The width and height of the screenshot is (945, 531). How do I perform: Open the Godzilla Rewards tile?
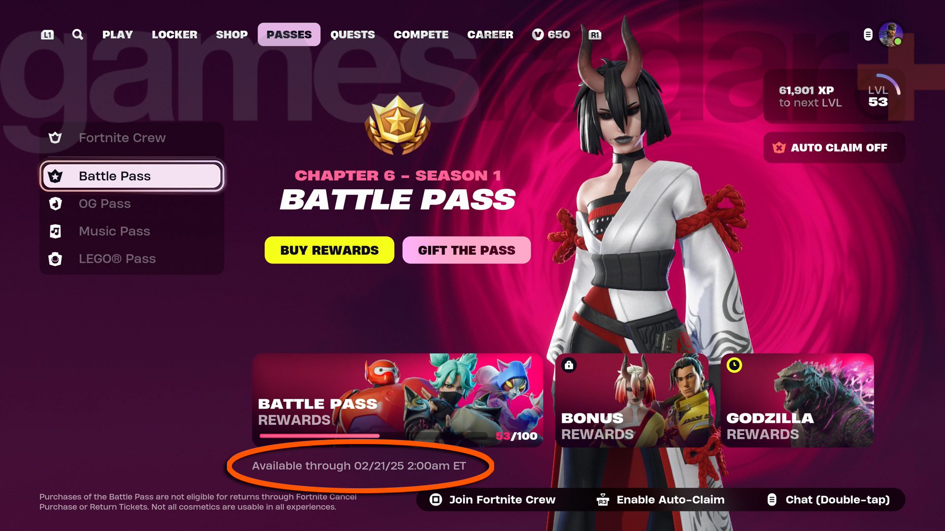[x=797, y=400]
